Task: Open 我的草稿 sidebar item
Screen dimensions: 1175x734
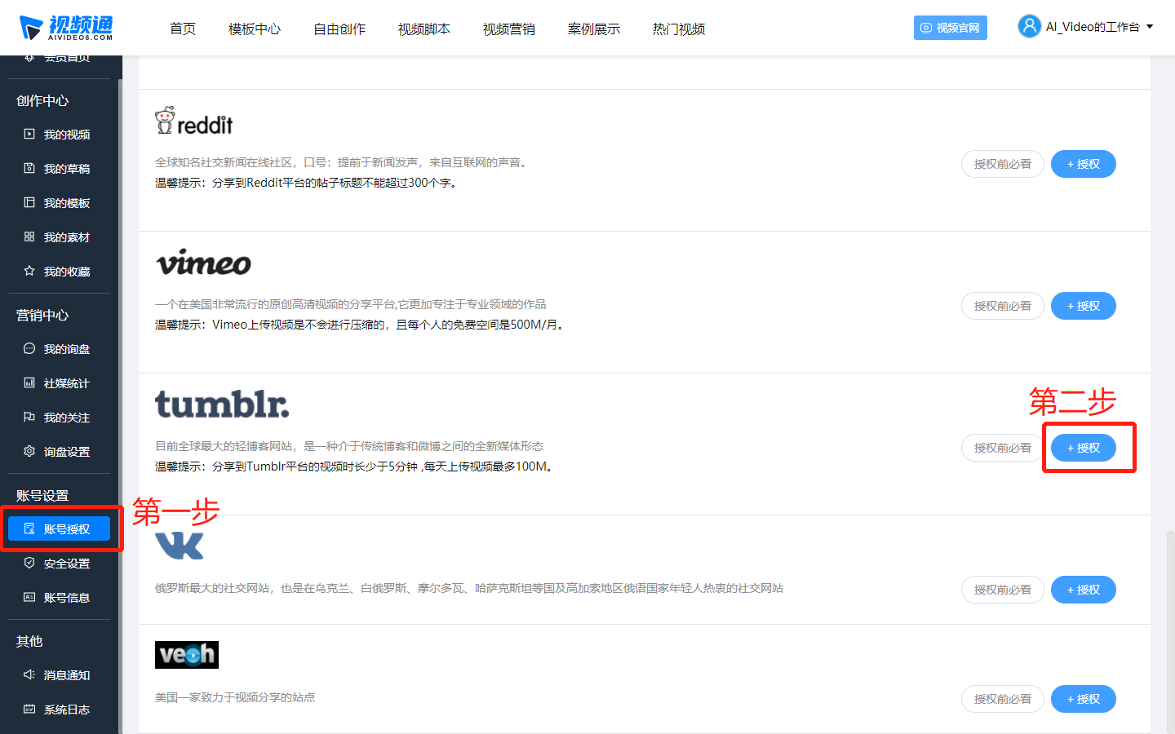Action: click(x=59, y=169)
